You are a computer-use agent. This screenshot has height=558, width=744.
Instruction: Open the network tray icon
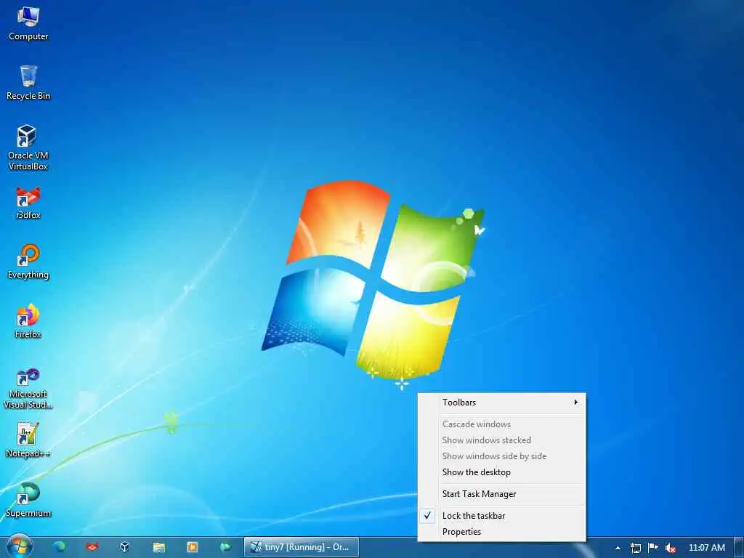pos(635,548)
